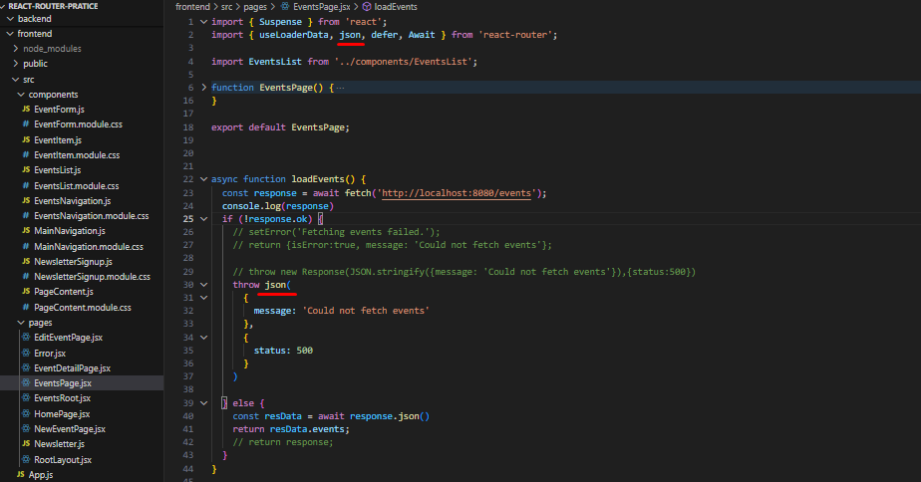This screenshot has width=921, height=482.
Task: Collapse the components folder in explorer
Action: pyautogui.click(x=19, y=94)
